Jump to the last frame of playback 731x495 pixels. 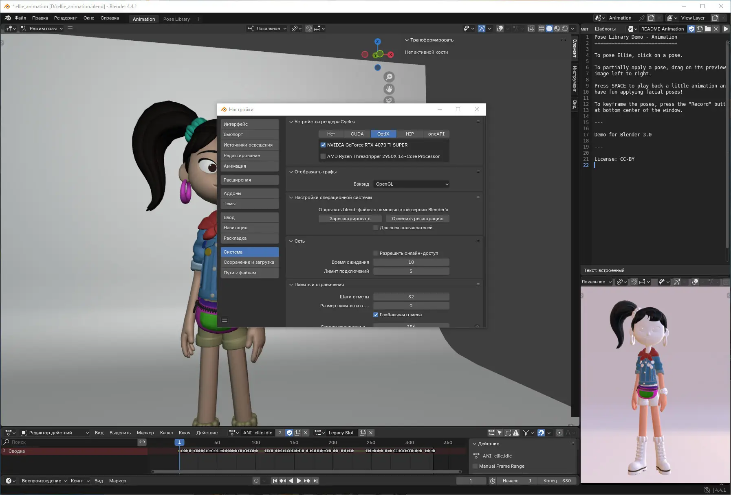tap(315, 481)
